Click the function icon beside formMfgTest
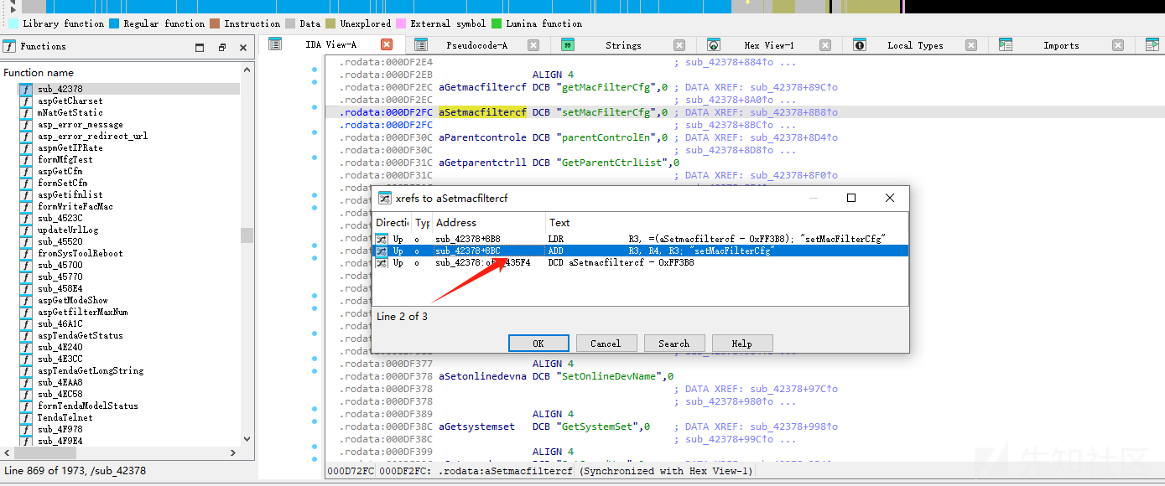 coord(27,159)
